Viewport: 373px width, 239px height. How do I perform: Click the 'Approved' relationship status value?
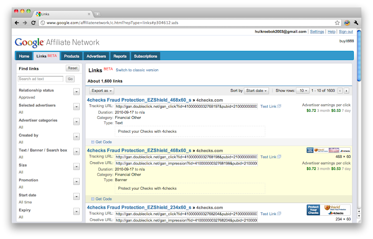[27, 97]
